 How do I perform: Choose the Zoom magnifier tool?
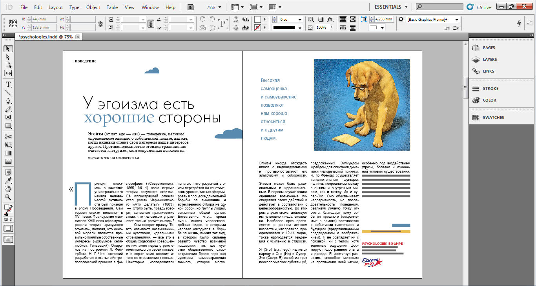[x=8, y=197]
